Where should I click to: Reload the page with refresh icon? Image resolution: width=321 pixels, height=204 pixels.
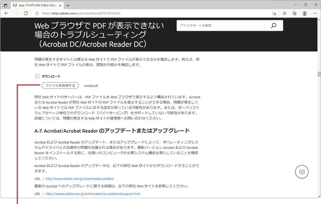pyautogui.click(x=26, y=13)
